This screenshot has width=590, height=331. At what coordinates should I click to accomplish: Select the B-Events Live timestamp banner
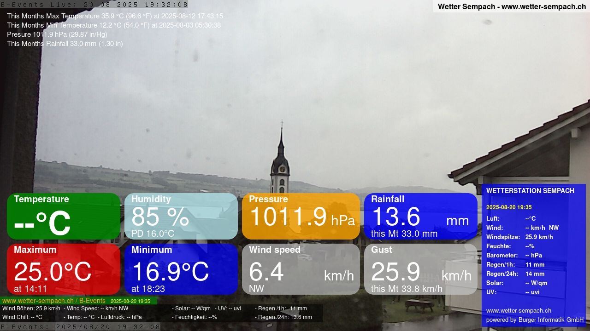(94, 4)
